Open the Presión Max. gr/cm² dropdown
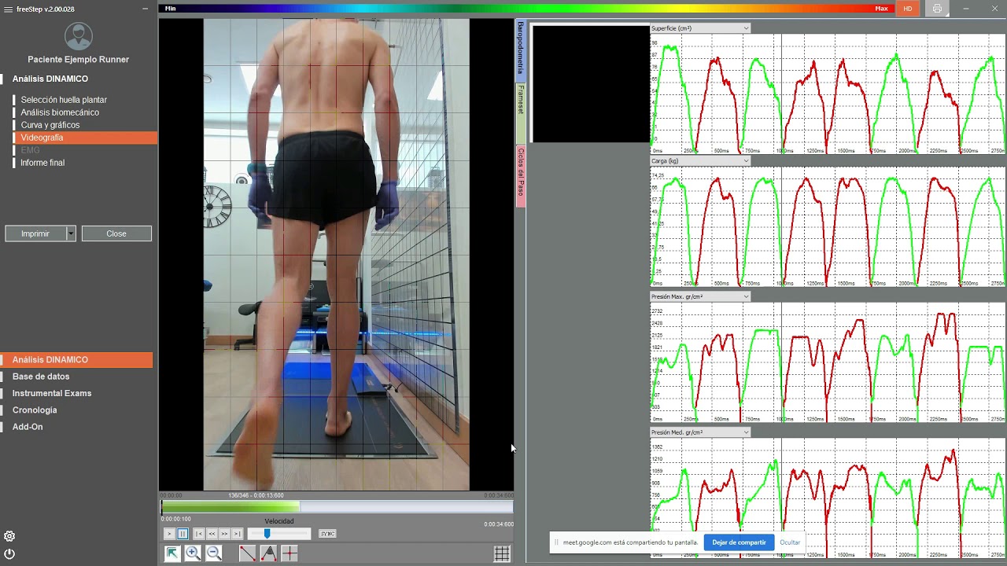 click(700, 297)
